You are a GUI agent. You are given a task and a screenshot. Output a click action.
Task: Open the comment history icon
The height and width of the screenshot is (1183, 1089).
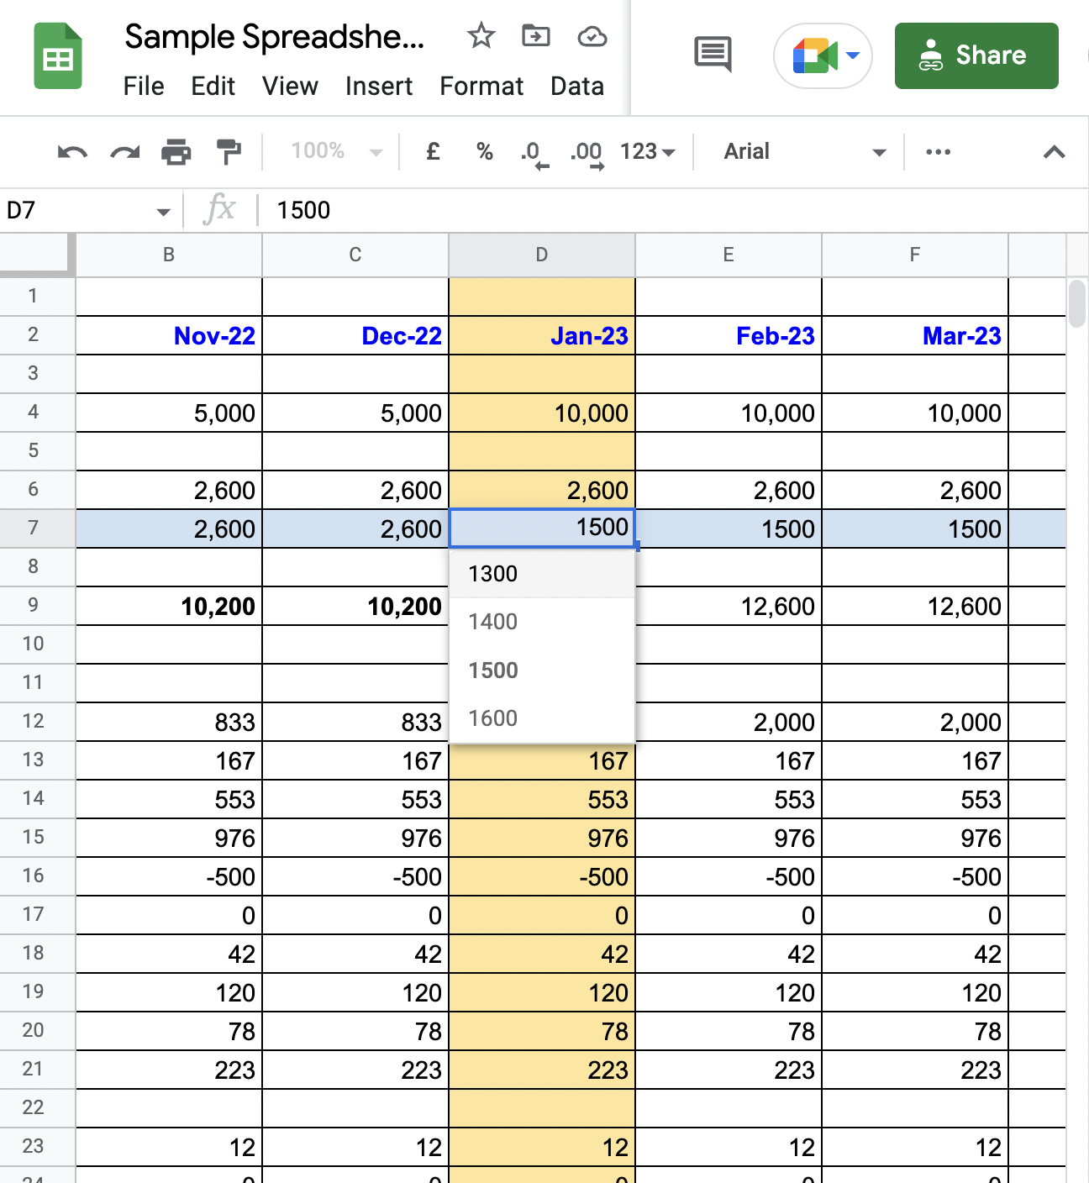point(713,55)
